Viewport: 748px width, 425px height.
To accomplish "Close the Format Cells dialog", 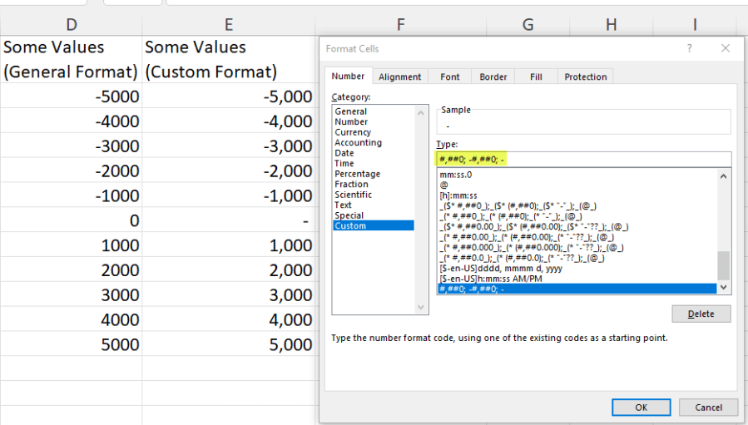I will click(x=725, y=48).
